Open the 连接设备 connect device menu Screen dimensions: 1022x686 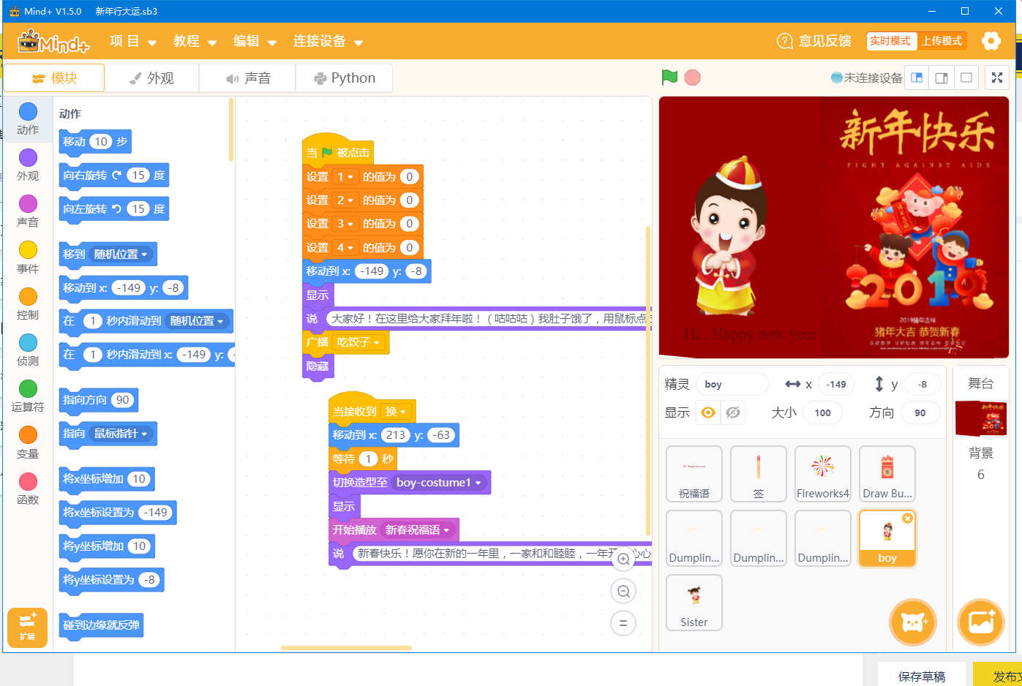coord(328,42)
